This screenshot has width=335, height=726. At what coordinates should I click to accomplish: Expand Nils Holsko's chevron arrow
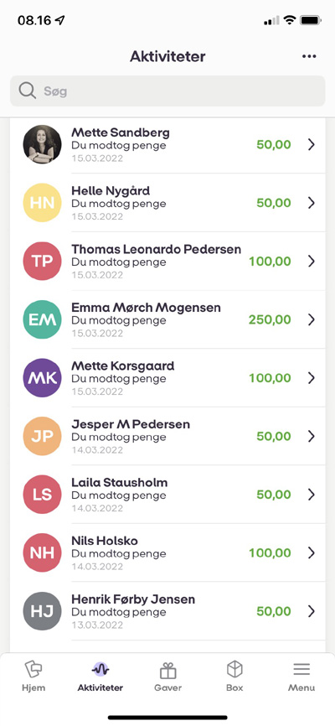point(312,552)
